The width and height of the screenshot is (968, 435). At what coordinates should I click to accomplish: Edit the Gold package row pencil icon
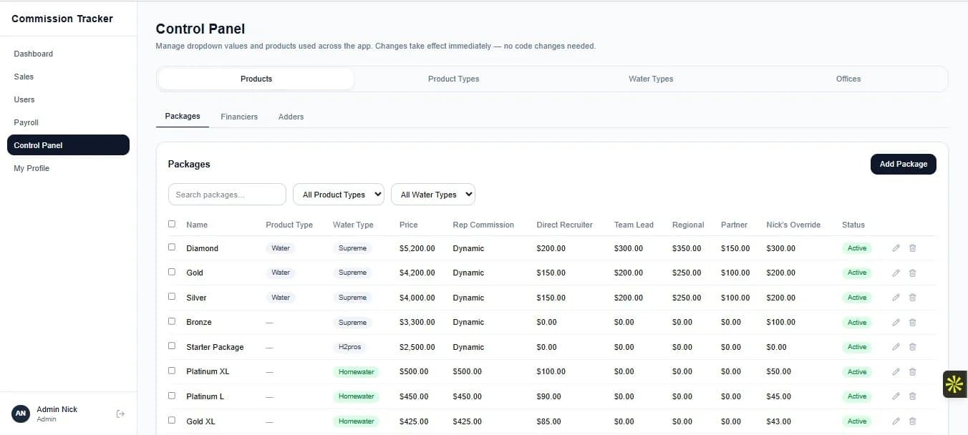click(x=896, y=273)
